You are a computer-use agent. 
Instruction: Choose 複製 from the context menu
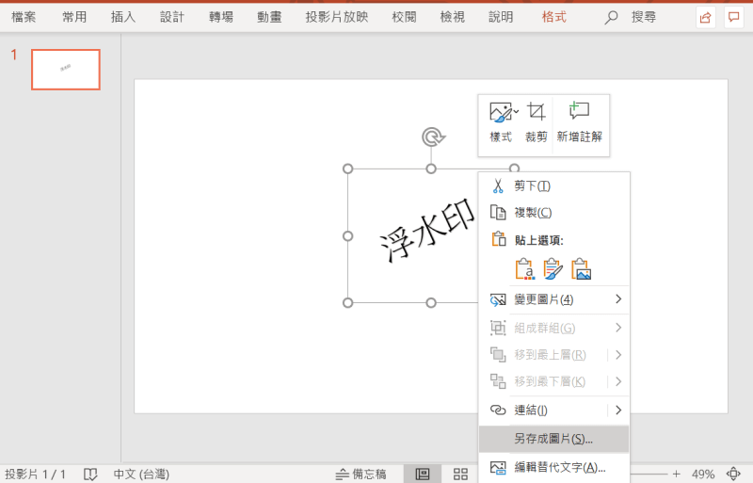[554, 213]
